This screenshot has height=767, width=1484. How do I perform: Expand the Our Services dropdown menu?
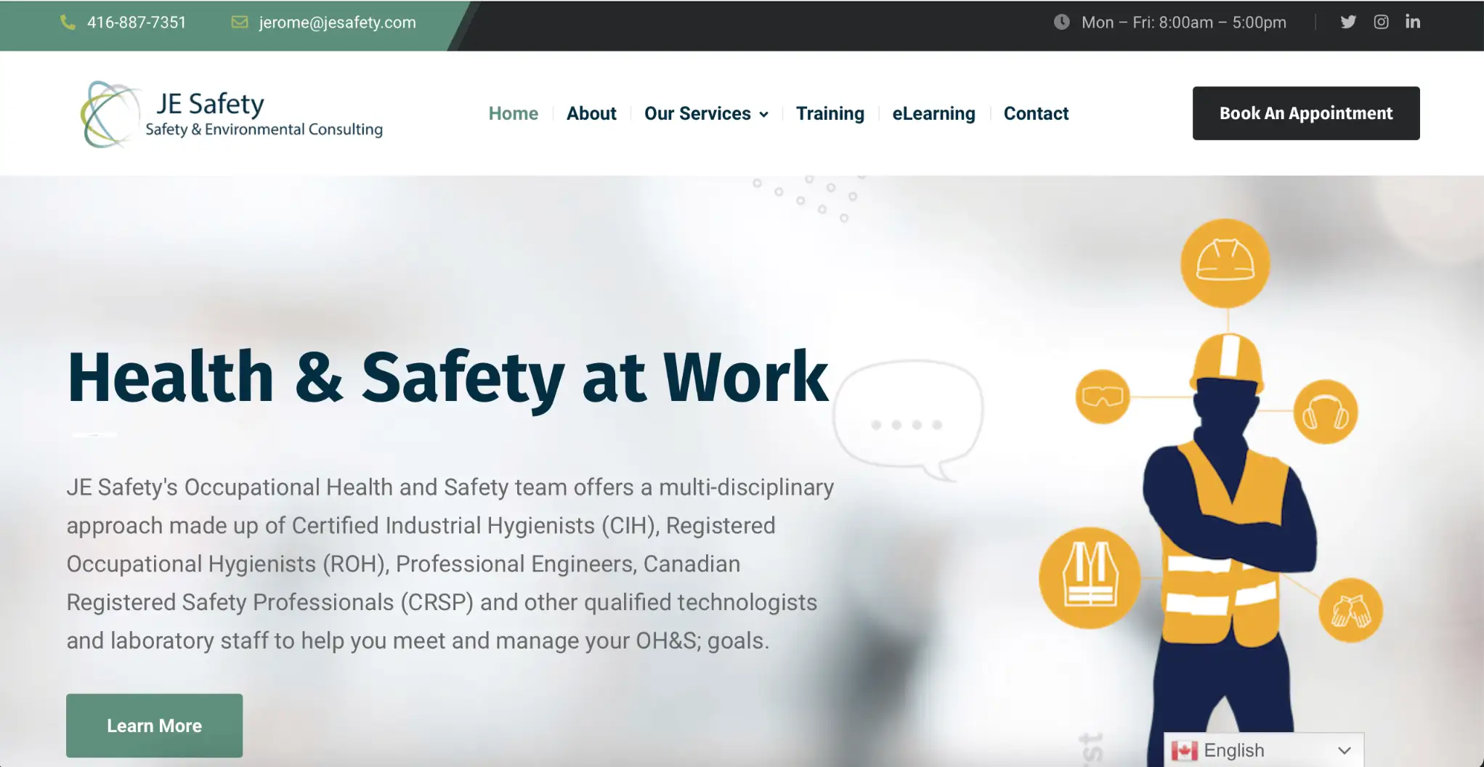coord(705,113)
